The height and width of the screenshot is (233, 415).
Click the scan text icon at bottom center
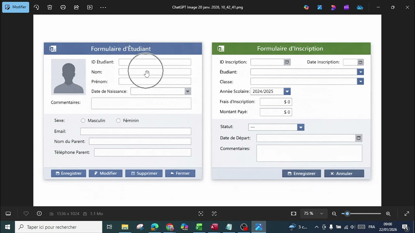coord(214,214)
